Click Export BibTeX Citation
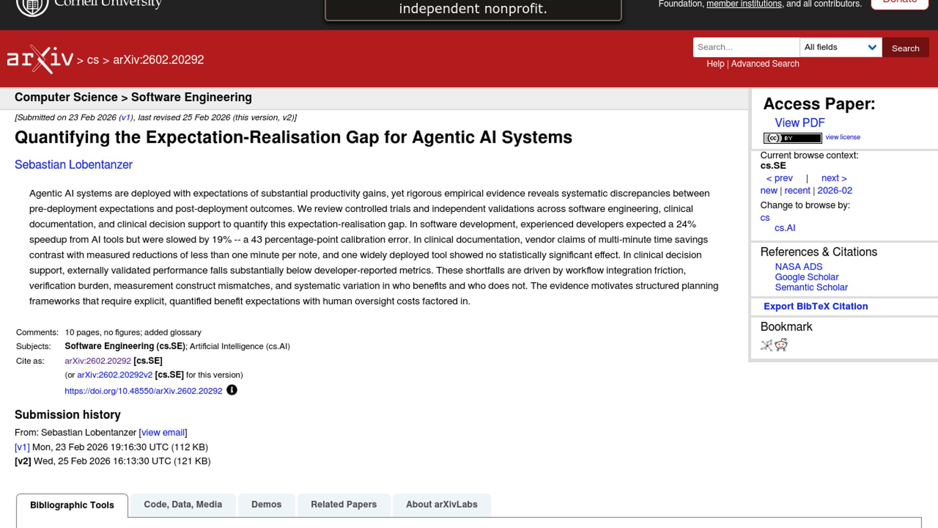The height and width of the screenshot is (528, 938). [815, 307]
